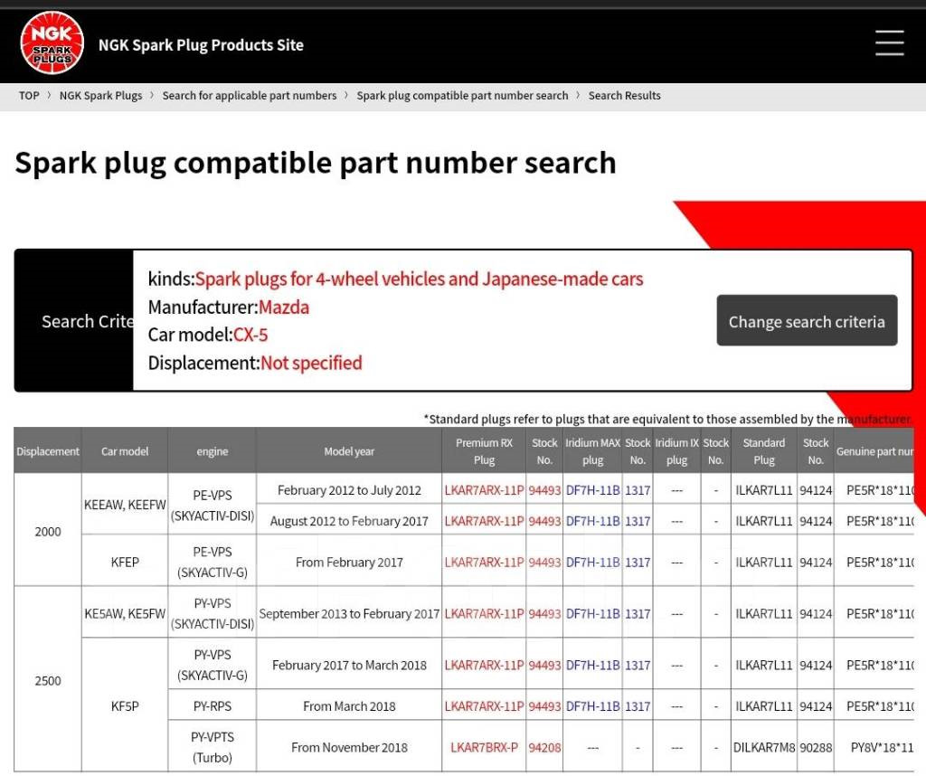This screenshot has height=776, width=926.
Task: Click the Iridium IX plug column header
Action: [676, 451]
